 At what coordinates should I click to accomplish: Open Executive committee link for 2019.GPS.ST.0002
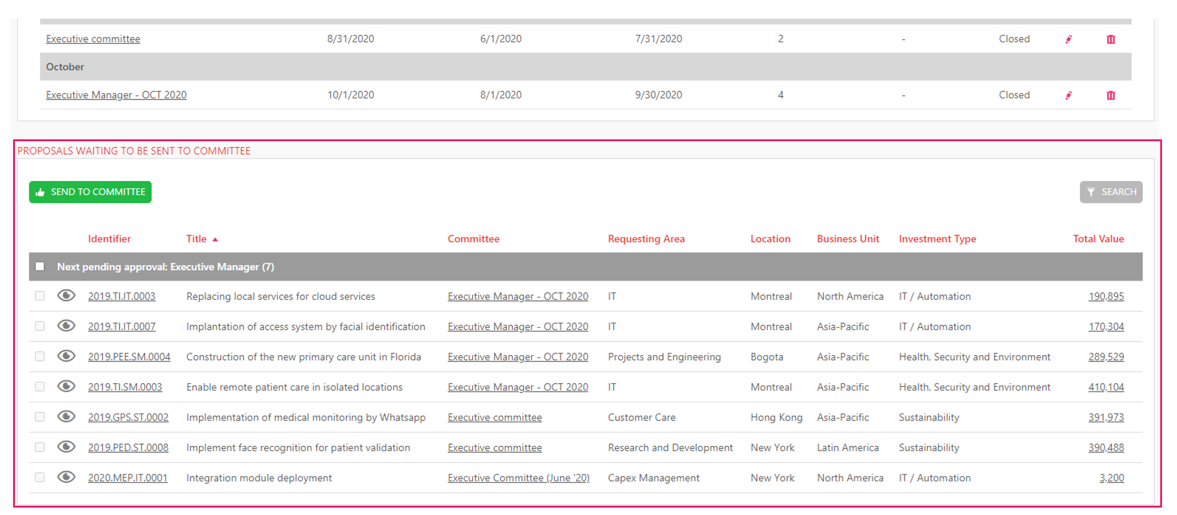tap(495, 418)
